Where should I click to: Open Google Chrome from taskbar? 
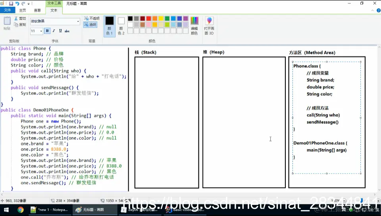click(20, 210)
